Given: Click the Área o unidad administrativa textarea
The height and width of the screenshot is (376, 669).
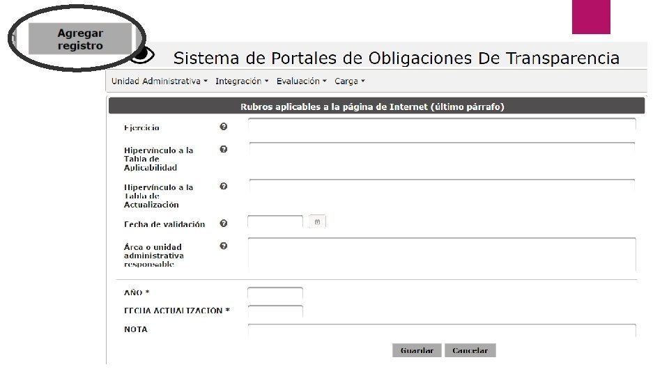Looking at the screenshot, I should (442, 253).
